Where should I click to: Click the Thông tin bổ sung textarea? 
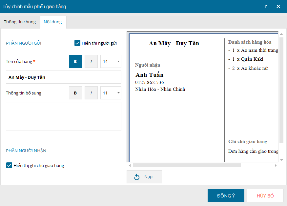click(64, 116)
